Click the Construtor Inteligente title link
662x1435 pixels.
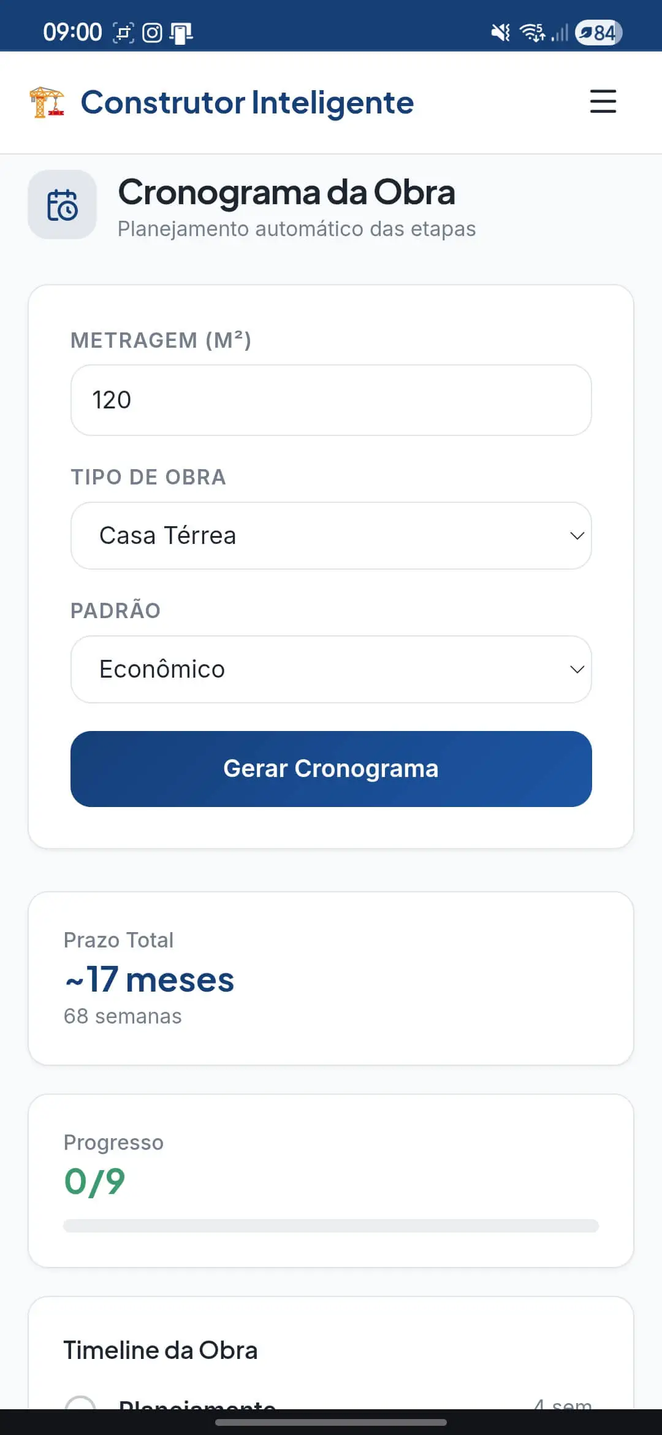tap(247, 102)
